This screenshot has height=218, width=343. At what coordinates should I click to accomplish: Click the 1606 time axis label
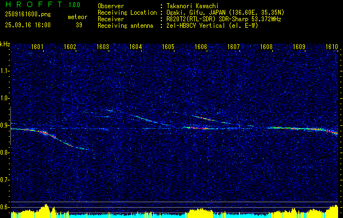201,46
